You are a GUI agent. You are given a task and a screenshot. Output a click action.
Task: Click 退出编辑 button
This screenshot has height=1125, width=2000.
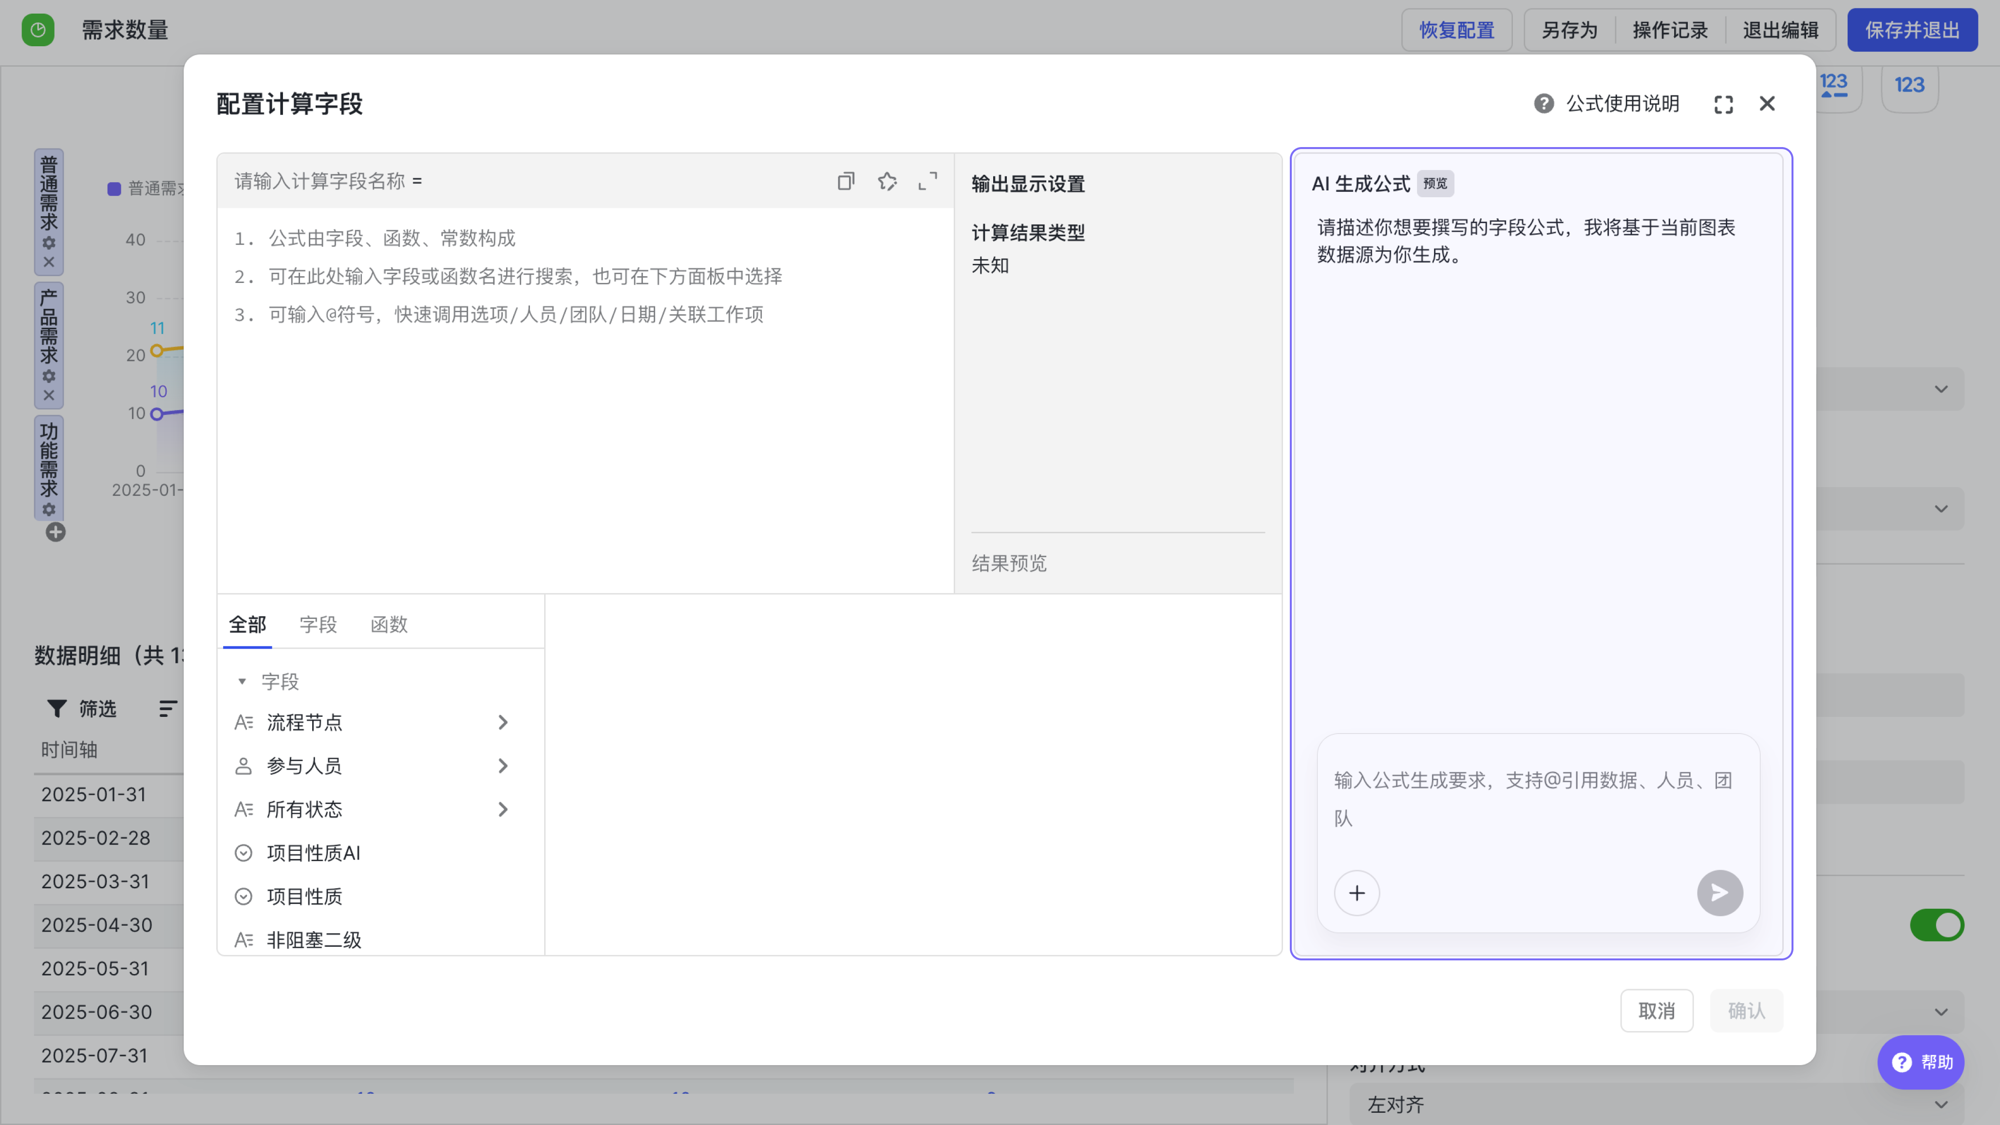pos(1780,30)
